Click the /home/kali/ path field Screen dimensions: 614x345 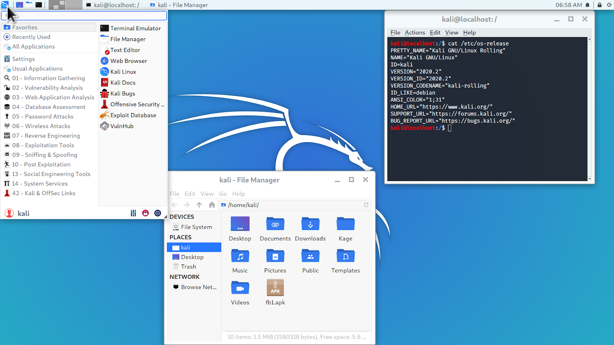[295, 205]
